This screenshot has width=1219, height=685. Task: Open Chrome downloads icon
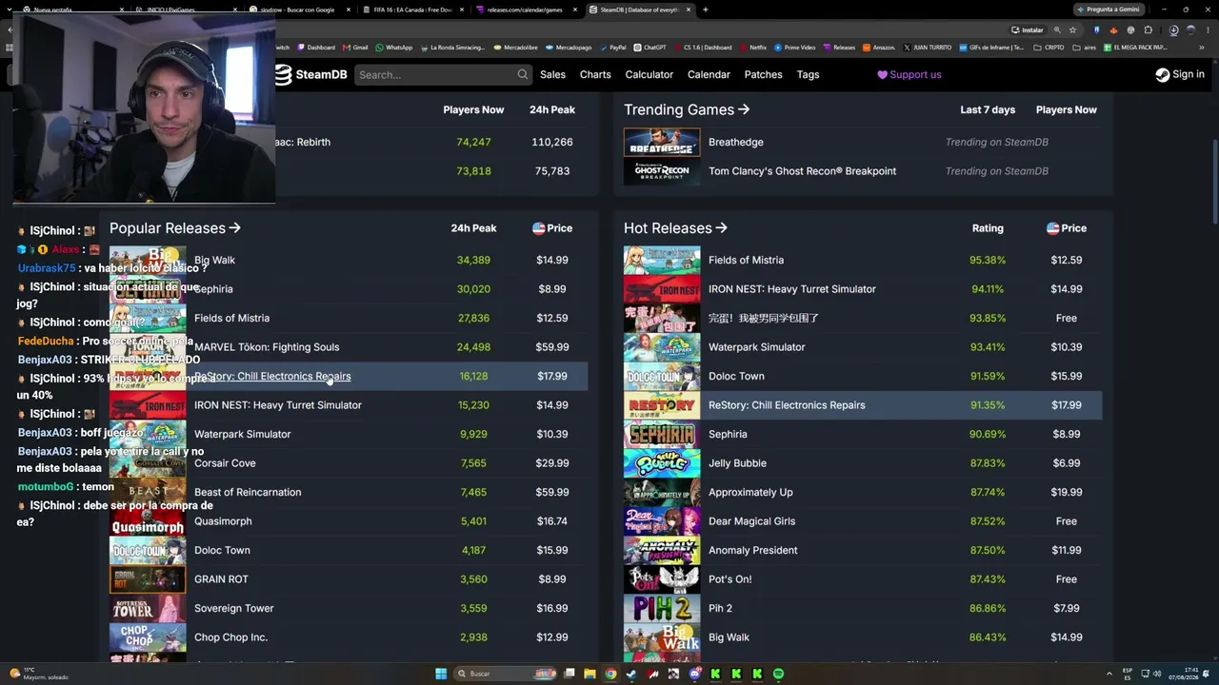click(1173, 29)
